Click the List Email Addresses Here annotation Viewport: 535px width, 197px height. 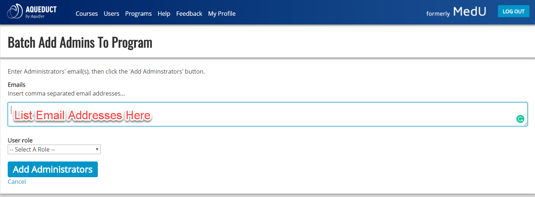[82, 115]
